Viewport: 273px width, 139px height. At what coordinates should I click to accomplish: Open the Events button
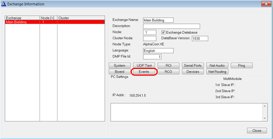click(144, 72)
